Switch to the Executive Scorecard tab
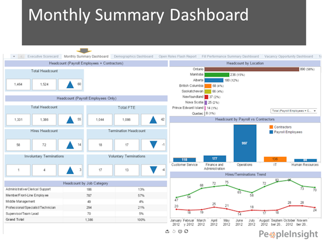The height and width of the screenshot is (246, 328). click(x=43, y=56)
